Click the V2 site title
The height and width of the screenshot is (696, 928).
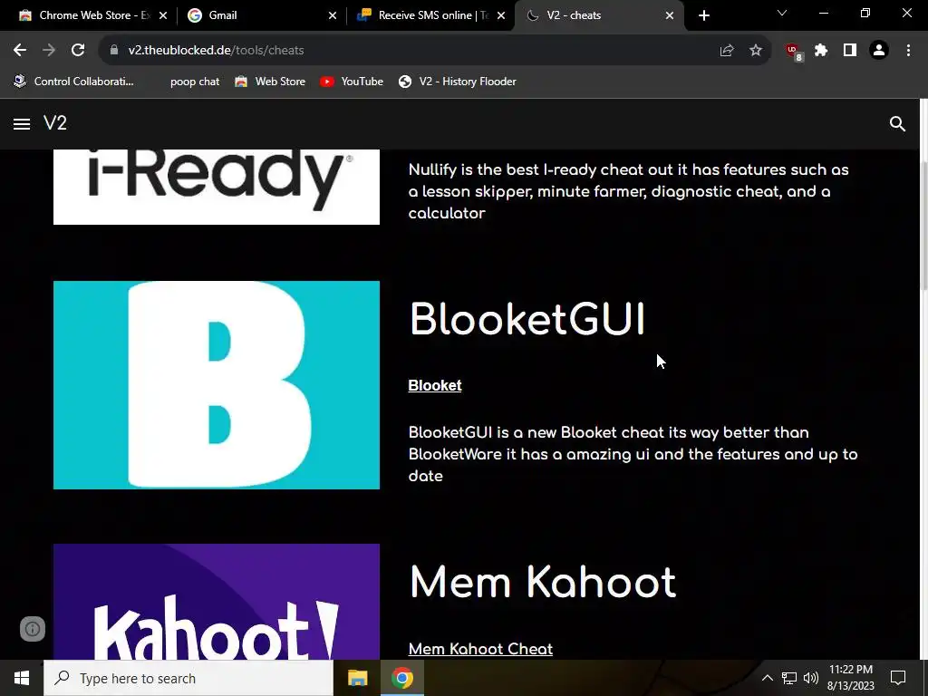click(x=55, y=123)
